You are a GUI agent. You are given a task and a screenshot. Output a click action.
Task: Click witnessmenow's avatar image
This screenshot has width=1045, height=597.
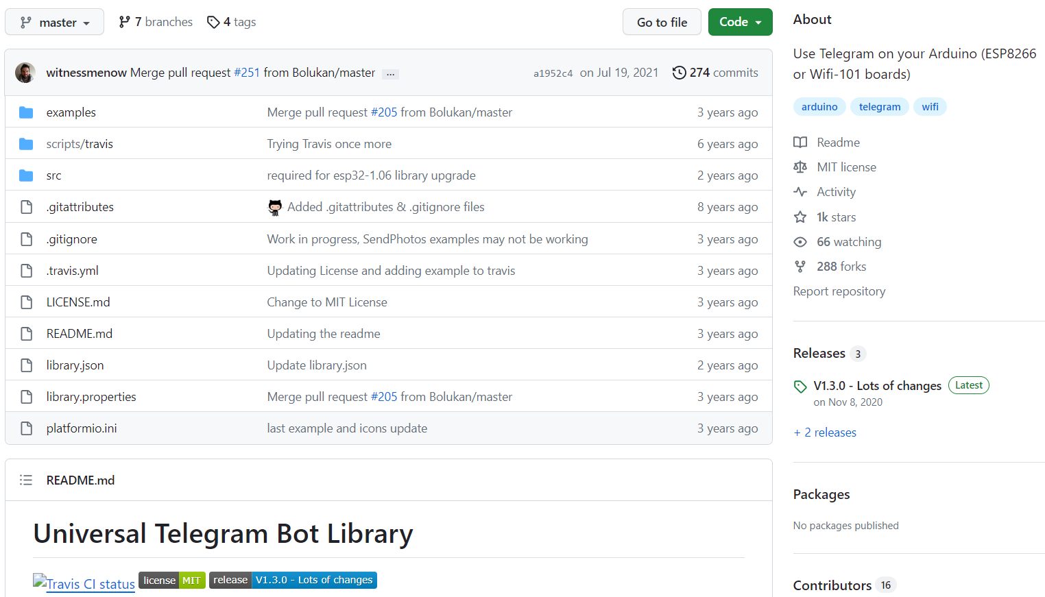[x=25, y=73]
